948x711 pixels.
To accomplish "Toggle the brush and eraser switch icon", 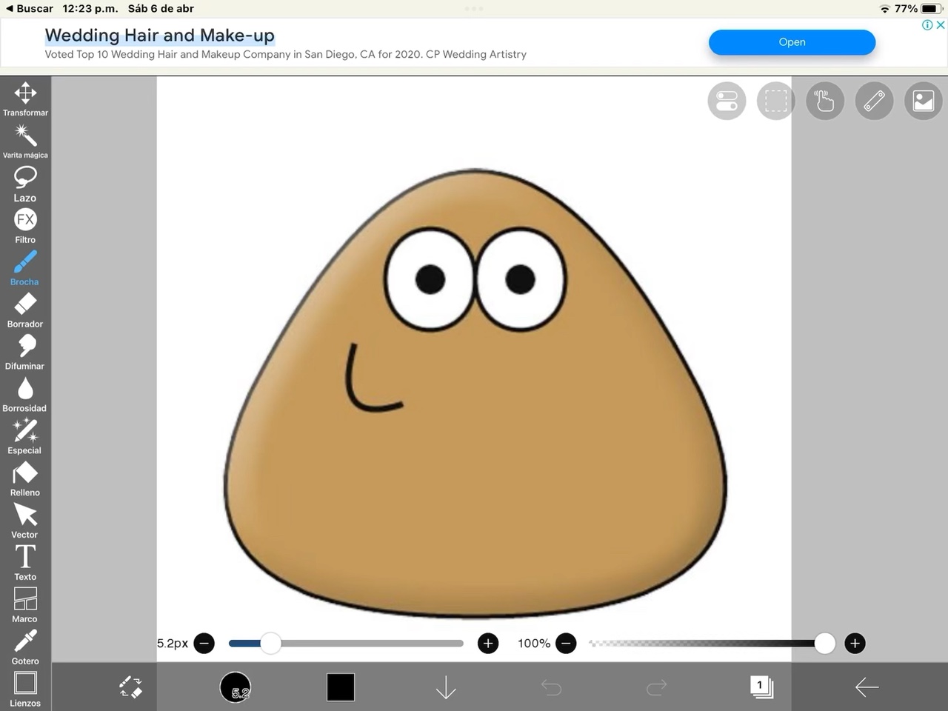I will [x=131, y=687].
